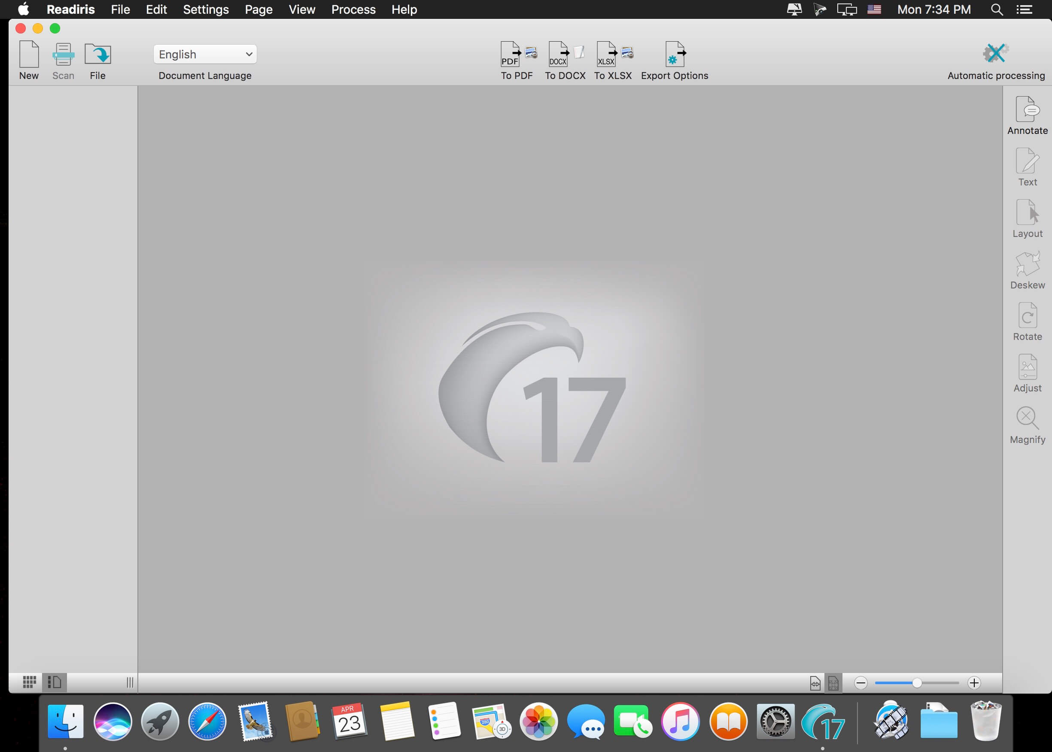This screenshot has height=752, width=1052.
Task: Expand the Document Language dropdown
Action: click(x=205, y=54)
